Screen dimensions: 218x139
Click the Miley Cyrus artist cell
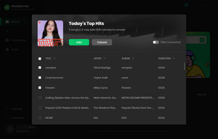pyautogui.click(x=101, y=88)
